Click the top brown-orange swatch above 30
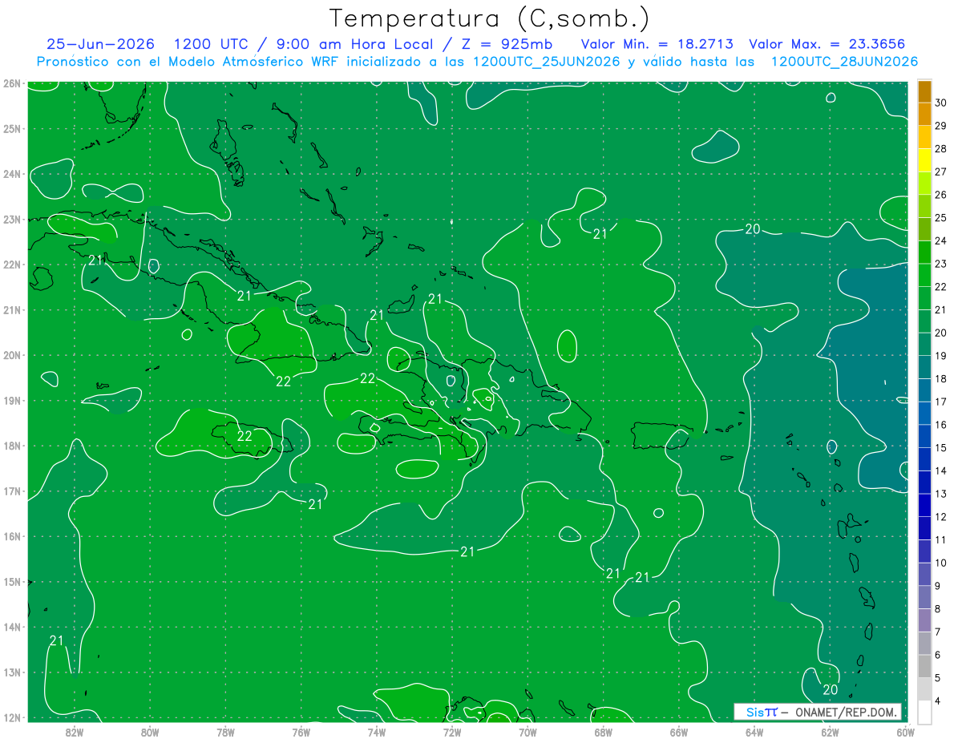 [x=924, y=91]
